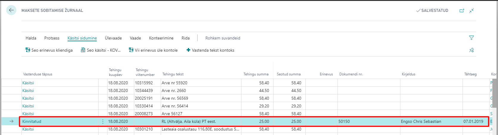Expand Rohkem suvandeid options
Screen dimensions: 498x135
pos(223,38)
